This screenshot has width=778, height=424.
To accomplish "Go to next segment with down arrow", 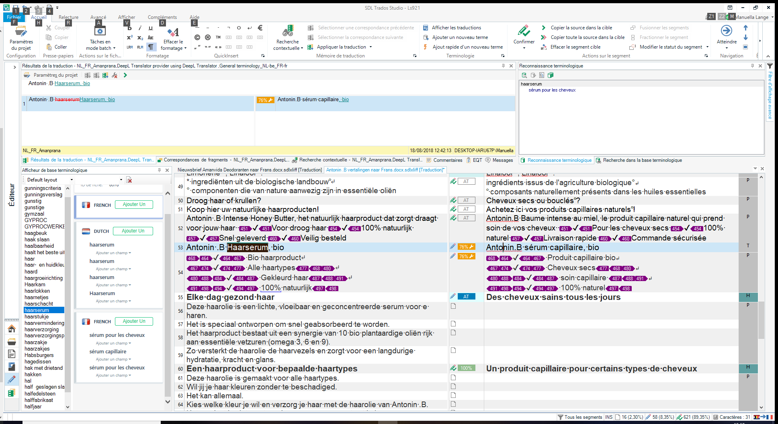I will click(x=745, y=37).
